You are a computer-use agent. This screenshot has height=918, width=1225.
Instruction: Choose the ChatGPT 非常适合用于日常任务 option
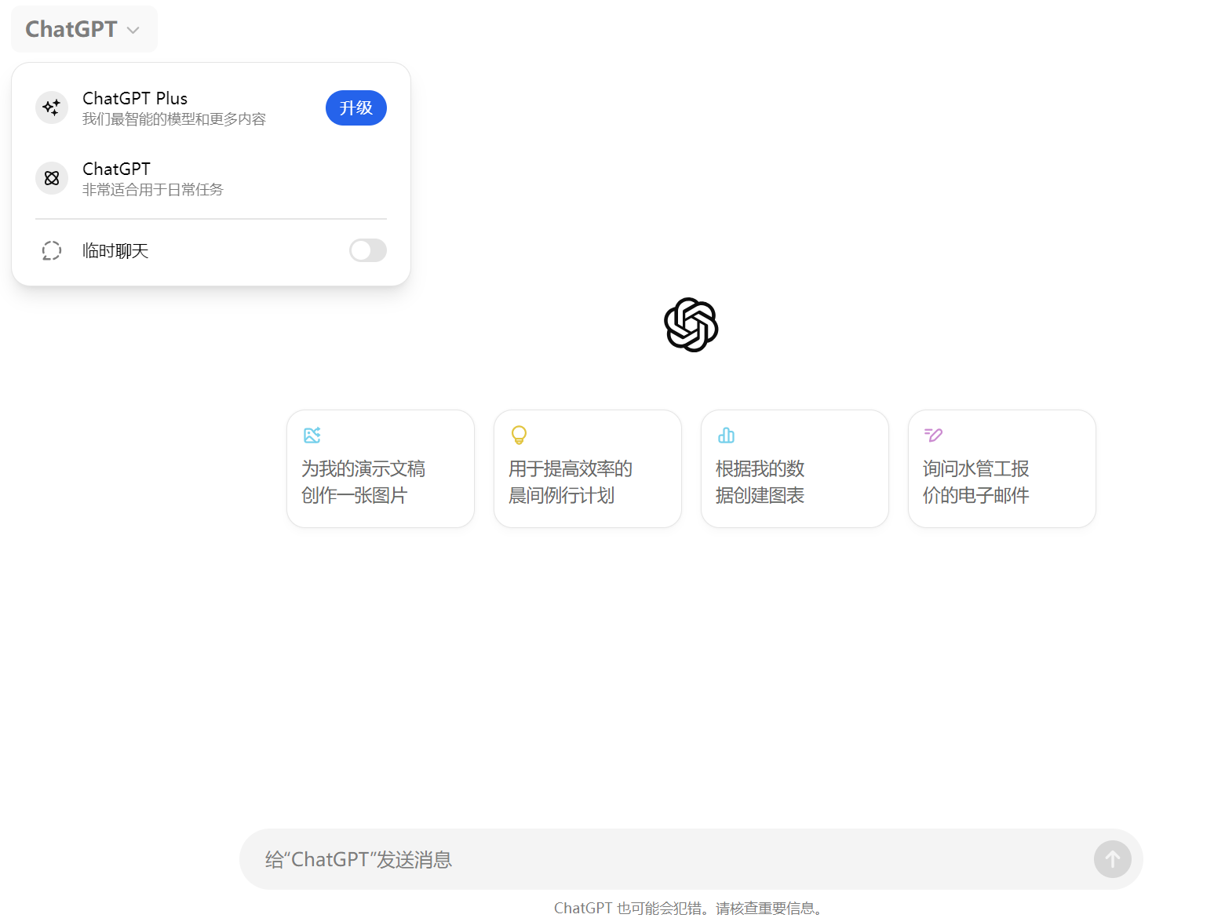pos(211,178)
